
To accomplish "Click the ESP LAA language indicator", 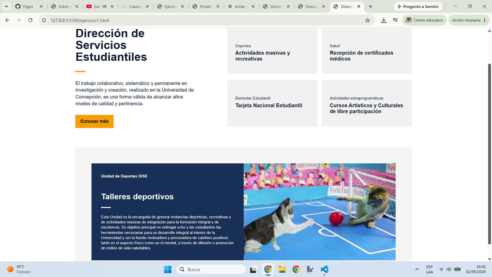I will pos(429,269).
